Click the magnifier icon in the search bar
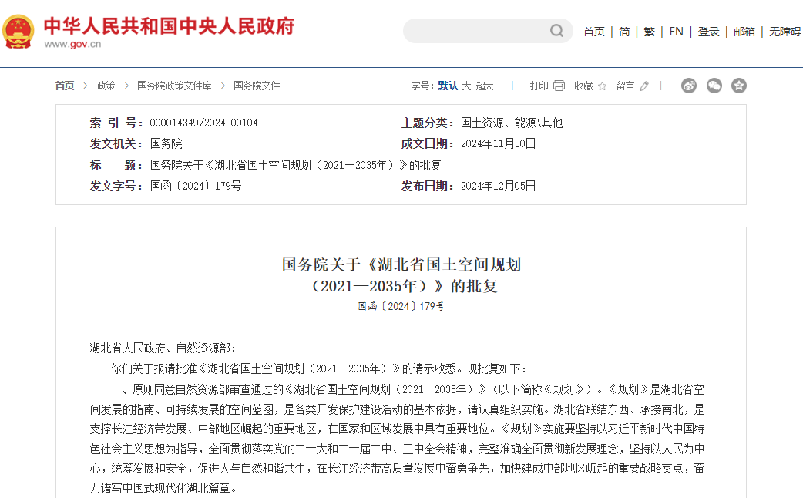Screen dimensions: 803x498 tap(556, 31)
